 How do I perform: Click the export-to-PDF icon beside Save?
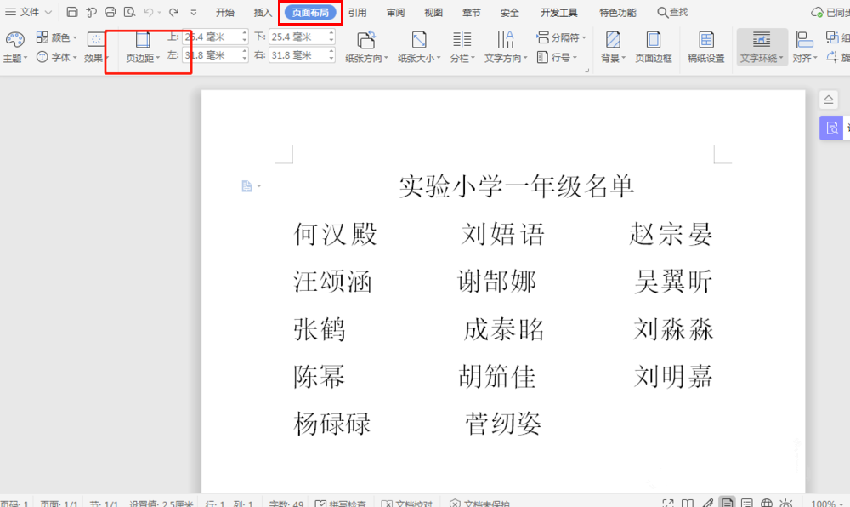[91, 12]
